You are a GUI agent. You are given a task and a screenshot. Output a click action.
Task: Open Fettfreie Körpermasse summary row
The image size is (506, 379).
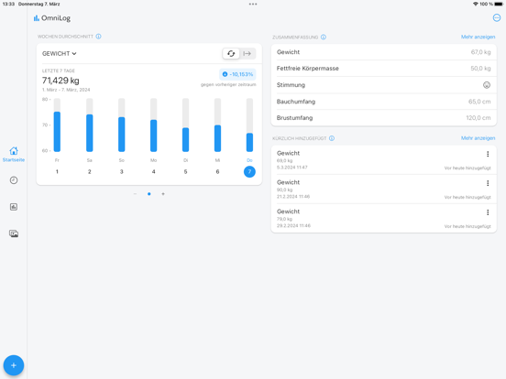(384, 69)
